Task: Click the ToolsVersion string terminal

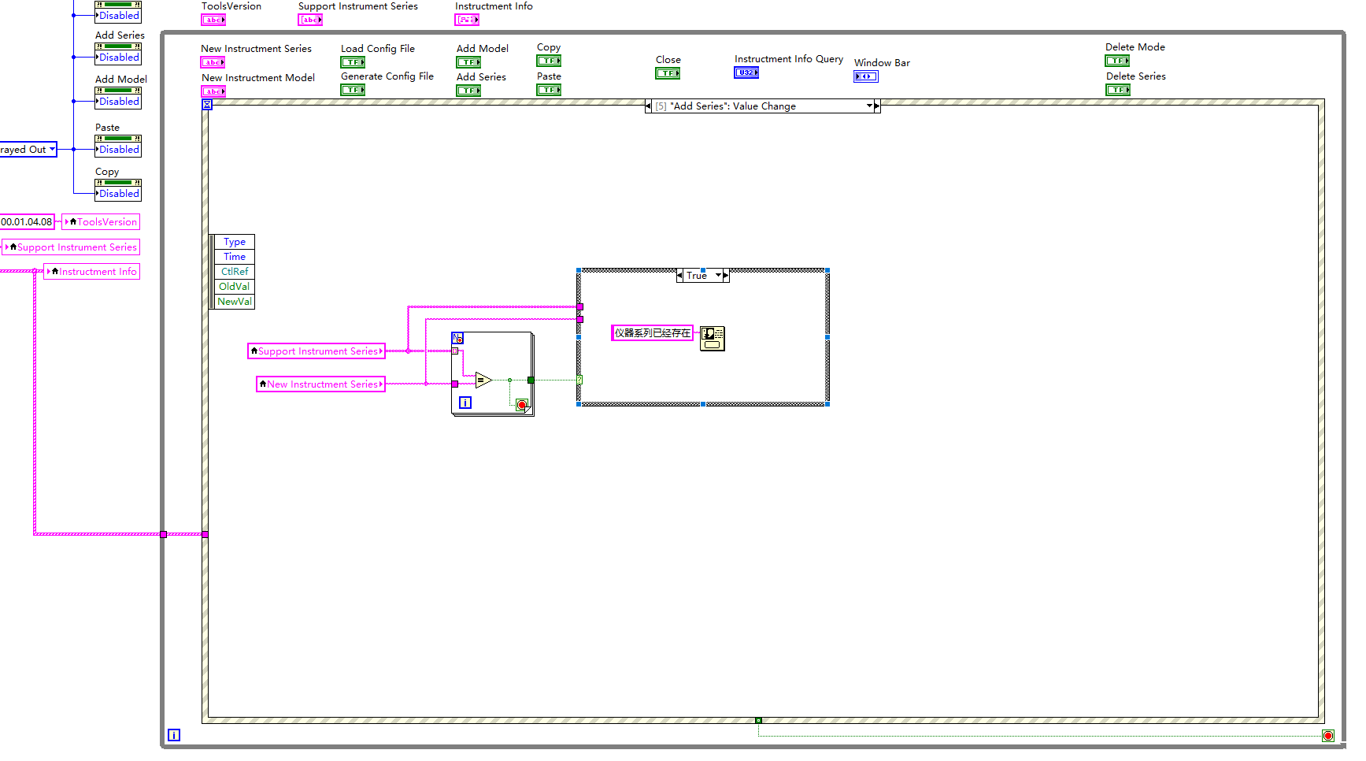Action: pos(213,20)
